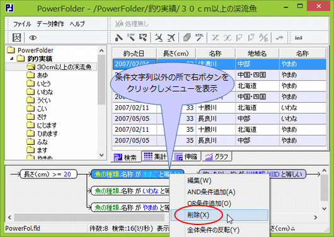Screen dimensions: 334x237
Task: Click the 集計 tab grid icon
Action: 148,156
